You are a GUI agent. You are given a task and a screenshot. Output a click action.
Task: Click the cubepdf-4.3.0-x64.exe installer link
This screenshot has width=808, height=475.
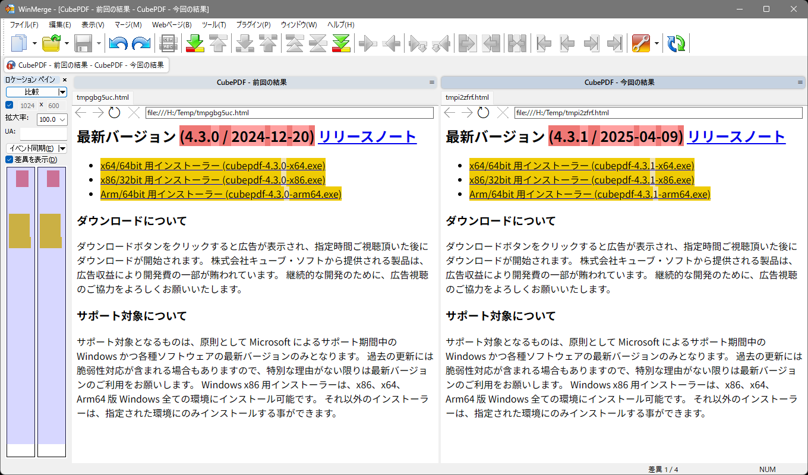tap(213, 166)
